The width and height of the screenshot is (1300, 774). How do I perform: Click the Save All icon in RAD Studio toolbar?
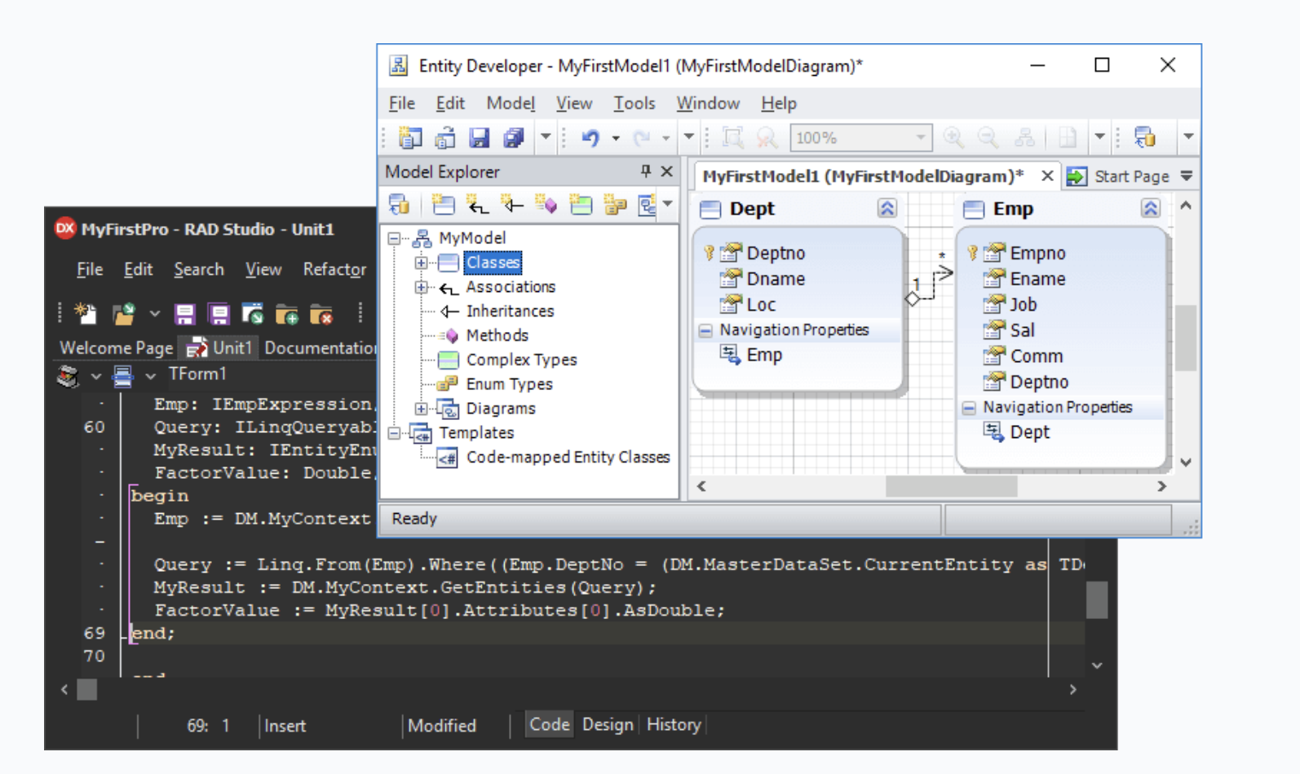[x=219, y=314]
